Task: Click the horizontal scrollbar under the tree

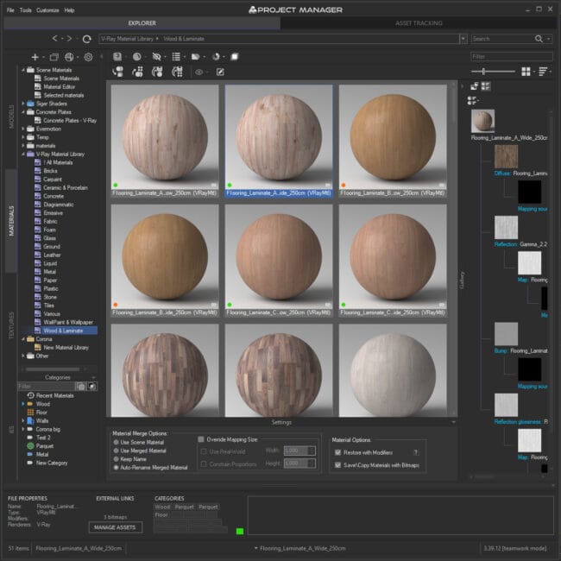Action: click(53, 369)
